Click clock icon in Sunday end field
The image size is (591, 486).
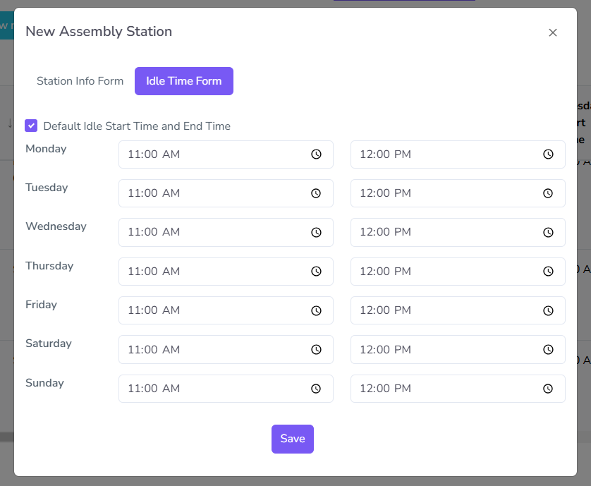(548, 389)
